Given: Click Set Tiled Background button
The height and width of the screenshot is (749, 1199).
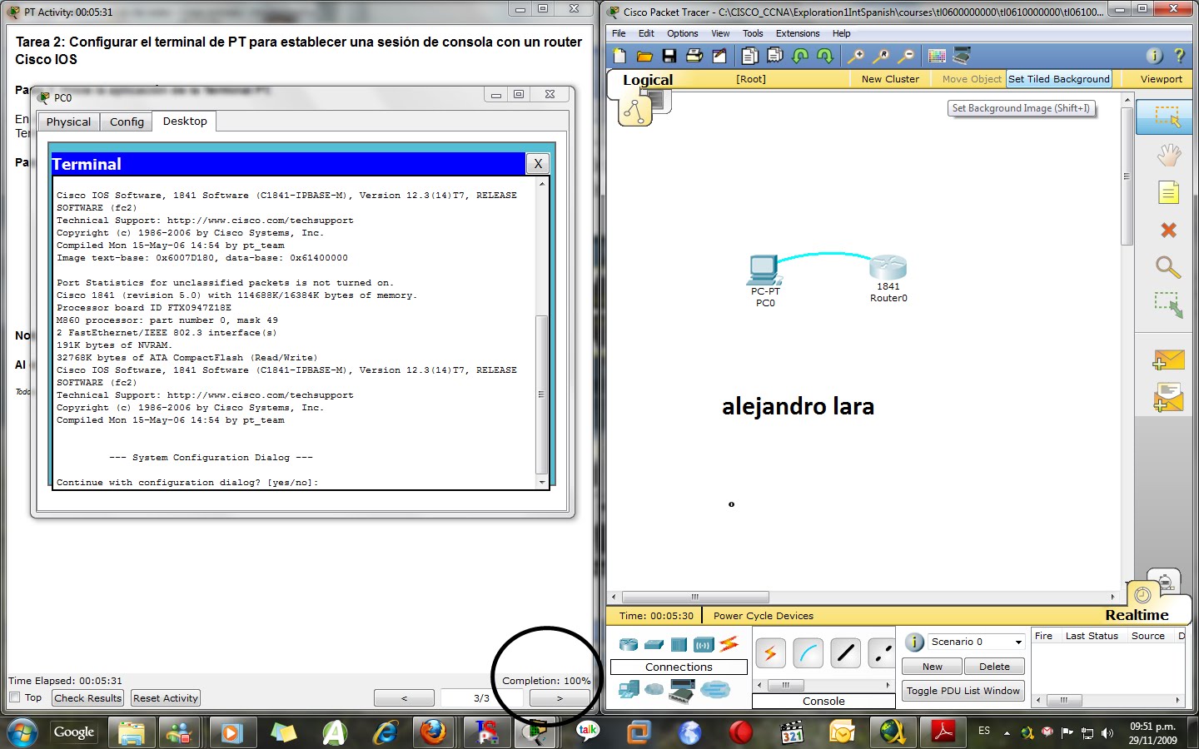Looking at the screenshot, I should coord(1059,79).
